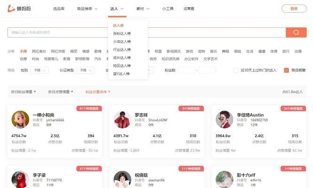The image size is (313, 188).
Task: Tick the 近30天上过热门的达人 checkbox
Action: click(x=236, y=70)
